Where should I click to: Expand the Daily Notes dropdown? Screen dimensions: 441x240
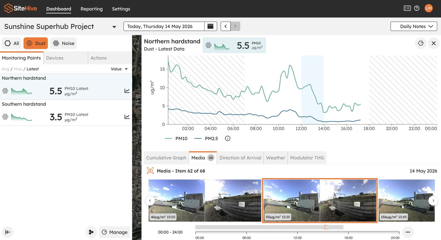(414, 26)
